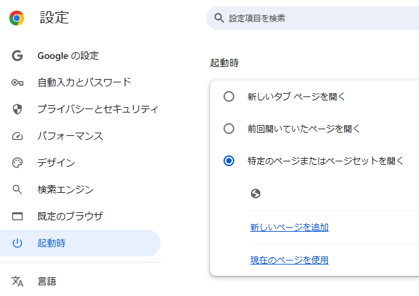The width and height of the screenshot is (419, 296).
Task: Click the shield icon for privacy and security
Action: click(17, 109)
